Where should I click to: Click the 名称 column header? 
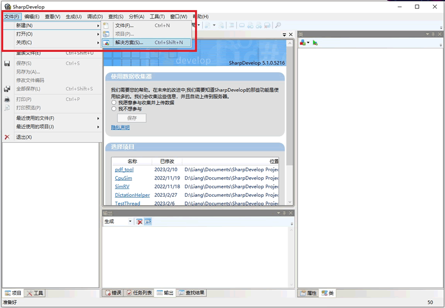tap(132, 161)
